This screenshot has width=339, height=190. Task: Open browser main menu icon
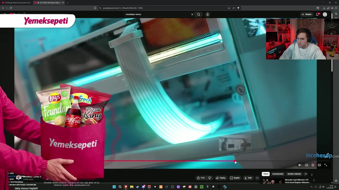336,8
